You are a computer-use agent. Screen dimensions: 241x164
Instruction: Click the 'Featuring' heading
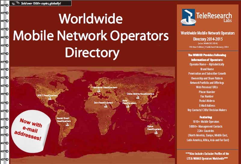[206, 117]
